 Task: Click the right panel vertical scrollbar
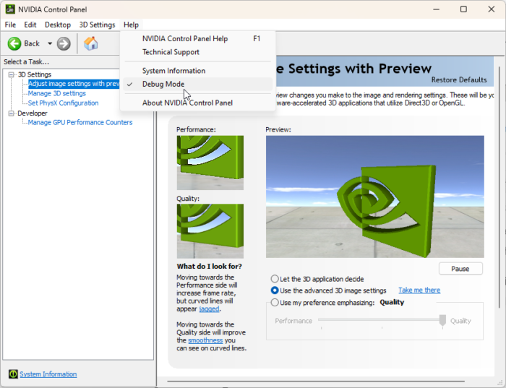coord(499,187)
